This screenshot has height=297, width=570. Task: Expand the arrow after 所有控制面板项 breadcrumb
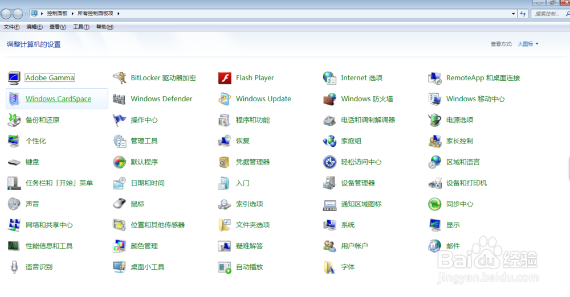(x=119, y=14)
